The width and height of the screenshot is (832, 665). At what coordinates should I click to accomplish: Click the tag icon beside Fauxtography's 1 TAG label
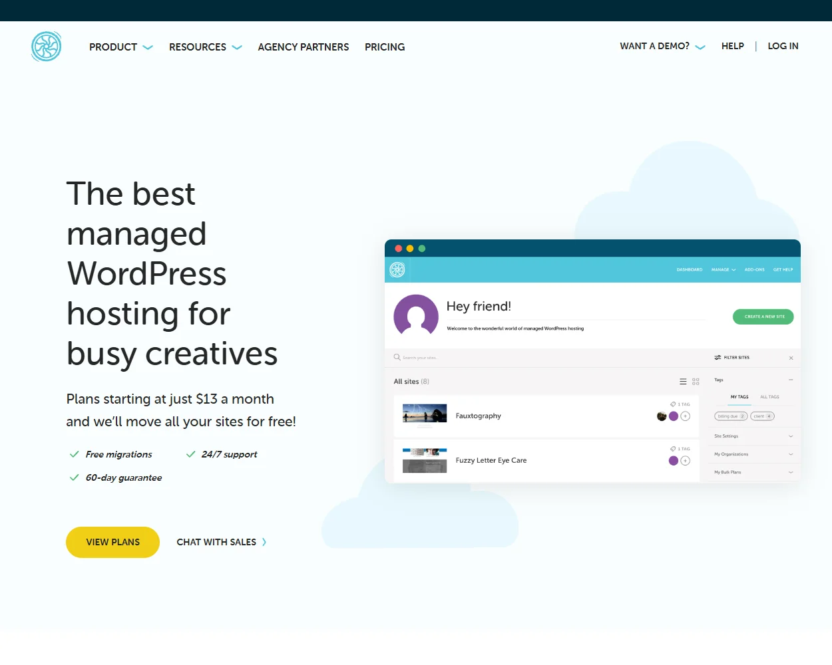(x=672, y=404)
